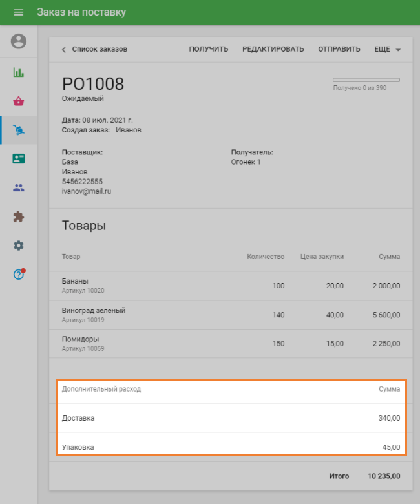
Task: Click the received items progress bar
Action: [x=366, y=80]
